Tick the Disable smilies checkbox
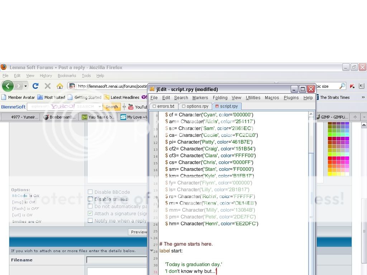 (x=90, y=199)
